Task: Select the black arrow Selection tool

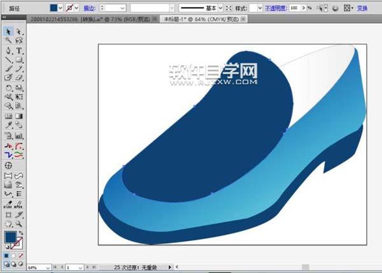Action: click(8, 31)
